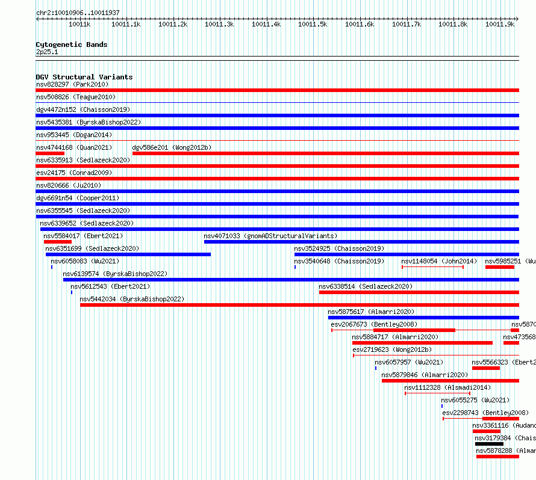Click the Cytogenetic Bands track title
Image resolution: width=536 pixels, height=480 pixels.
[72, 45]
